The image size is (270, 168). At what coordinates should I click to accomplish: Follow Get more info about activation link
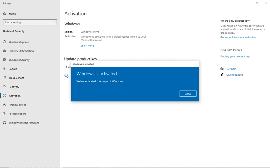point(238,37)
